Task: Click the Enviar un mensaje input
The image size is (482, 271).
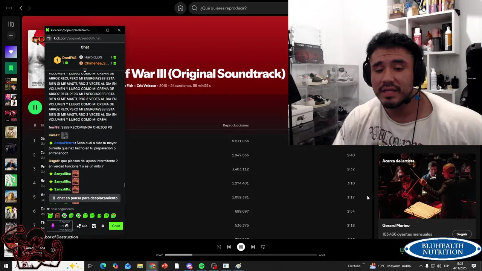Action: point(60,226)
